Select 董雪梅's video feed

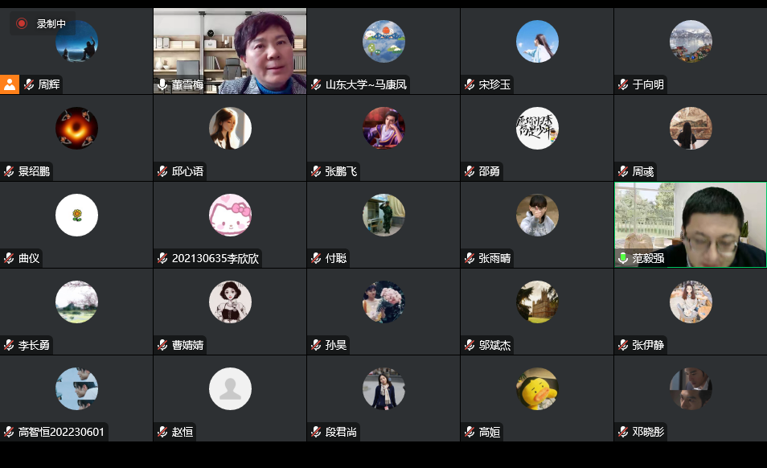pyautogui.click(x=230, y=51)
